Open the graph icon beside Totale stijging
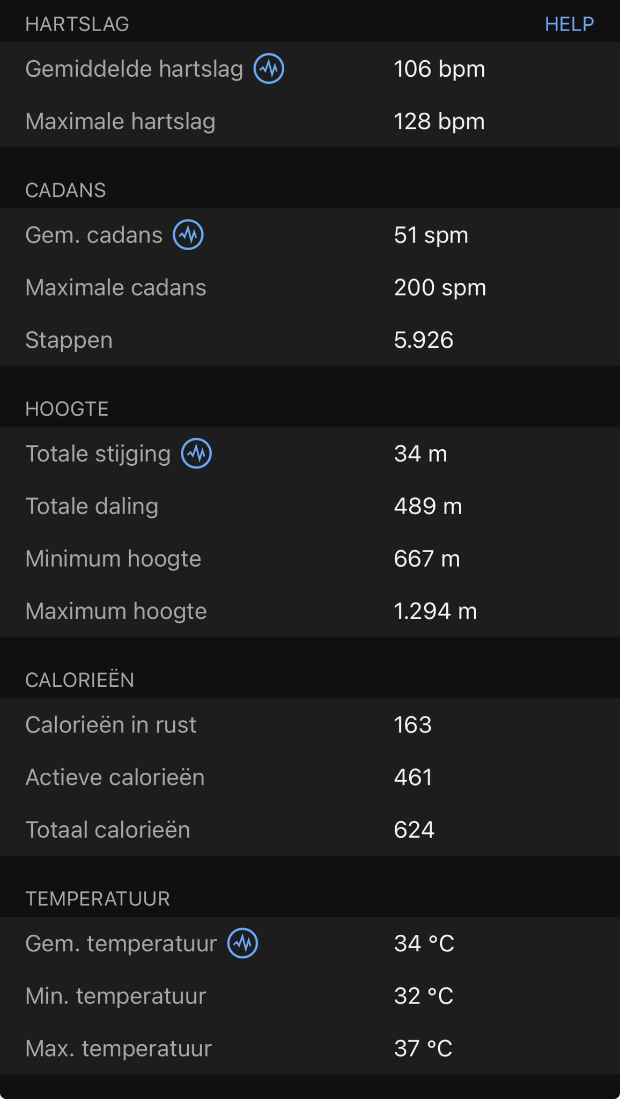Viewport: 620px width, 1099px height. [x=196, y=453]
